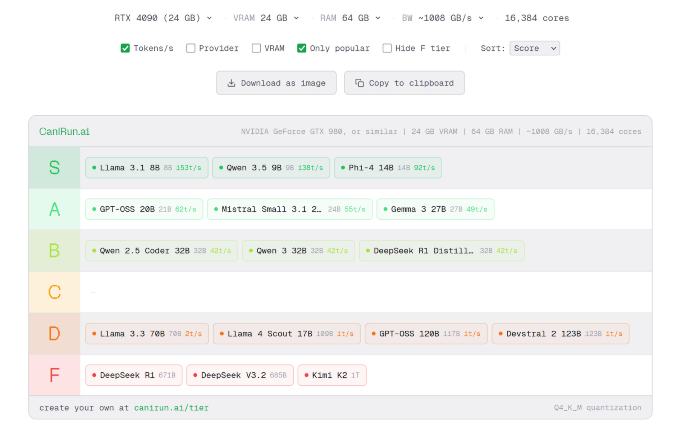The image size is (678, 435).
Task: Open the Sort dropdown set to Score
Action: pos(534,48)
